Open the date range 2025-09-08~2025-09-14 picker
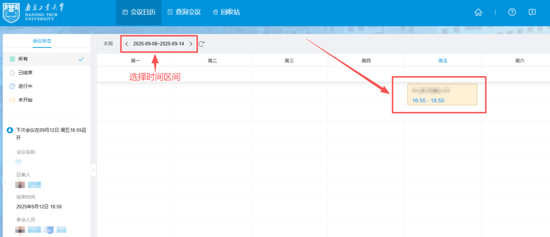This screenshot has width=550, height=237. [x=158, y=44]
